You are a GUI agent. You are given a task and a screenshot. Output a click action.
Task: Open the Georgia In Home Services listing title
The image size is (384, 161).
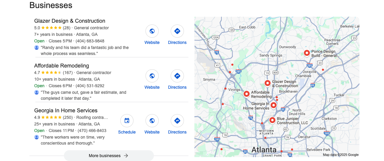[66, 111]
